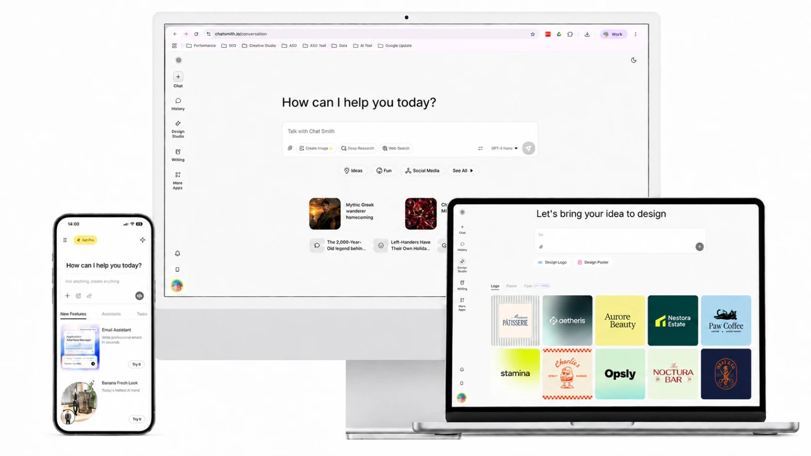Open the Paw Coffee logo thumbnail
The image size is (811, 456).
click(726, 321)
